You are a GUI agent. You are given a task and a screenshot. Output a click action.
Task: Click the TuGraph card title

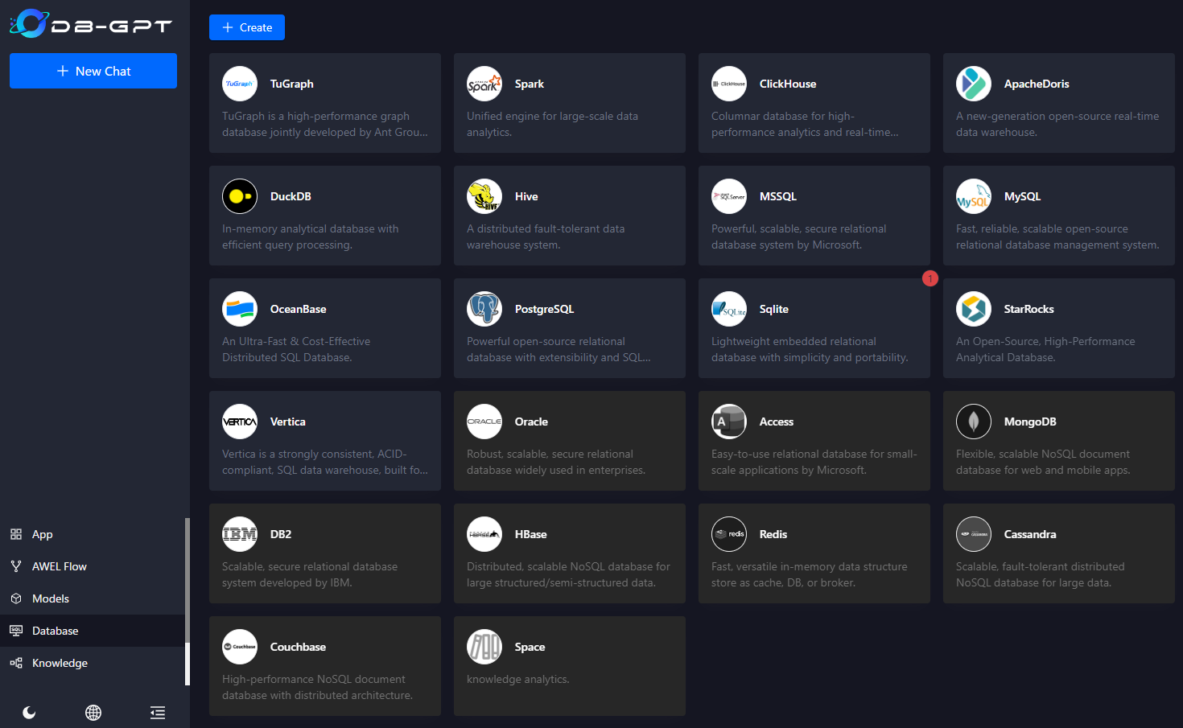click(x=292, y=84)
